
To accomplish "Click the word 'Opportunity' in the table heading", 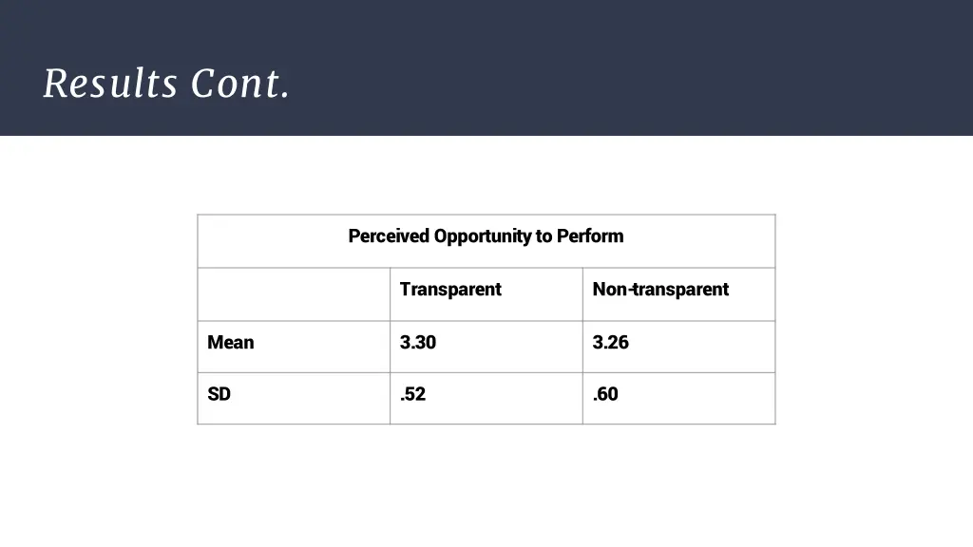I will [x=482, y=236].
